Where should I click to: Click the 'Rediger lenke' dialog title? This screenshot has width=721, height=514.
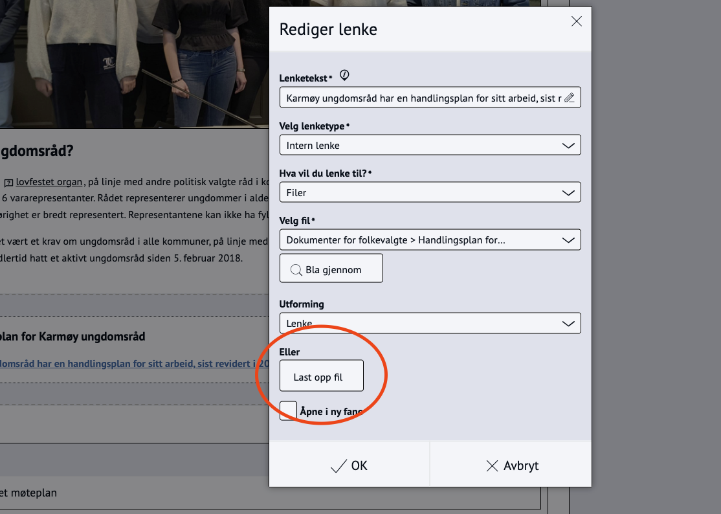[328, 29]
